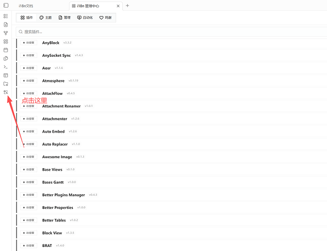
Task: Select the Atmosphere plugin name
Action: click(x=53, y=81)
